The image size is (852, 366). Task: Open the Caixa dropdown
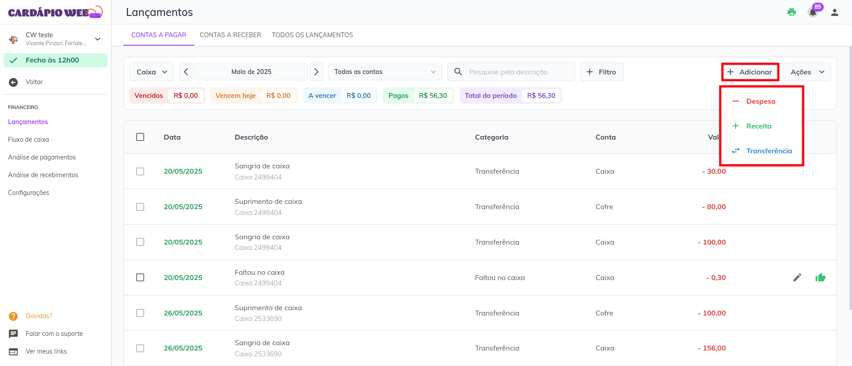(151, 72)
